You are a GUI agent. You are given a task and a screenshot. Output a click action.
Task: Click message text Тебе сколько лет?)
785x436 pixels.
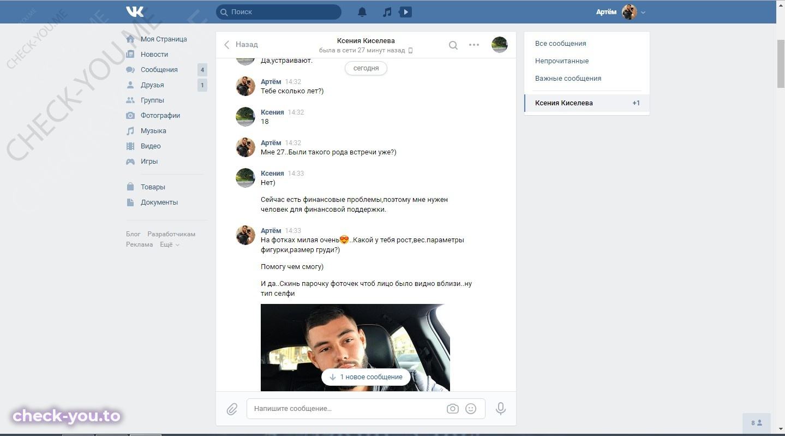point(292,91)
